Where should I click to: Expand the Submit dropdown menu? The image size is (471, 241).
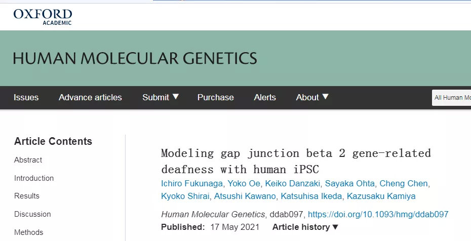click(161, 97)
